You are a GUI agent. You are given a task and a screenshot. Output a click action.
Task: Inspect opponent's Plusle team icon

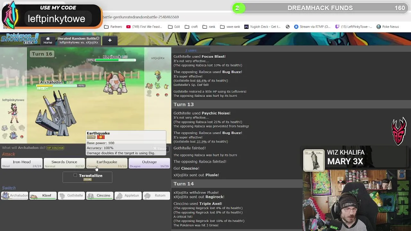tap(166, 86)
